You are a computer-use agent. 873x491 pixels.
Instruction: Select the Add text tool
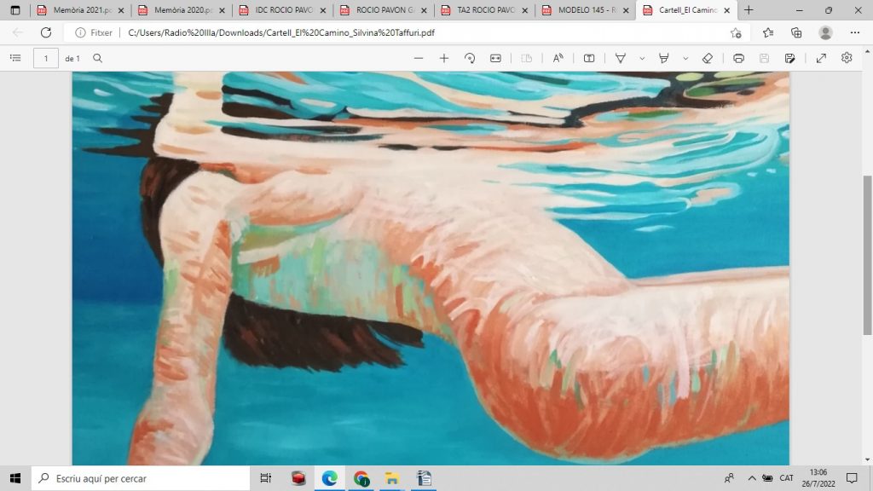pos(588,58)
